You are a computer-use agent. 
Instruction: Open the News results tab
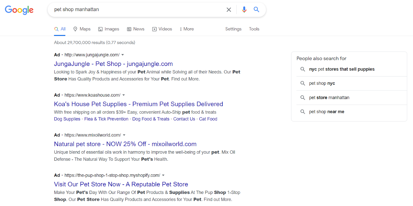(x=136, y=29)
